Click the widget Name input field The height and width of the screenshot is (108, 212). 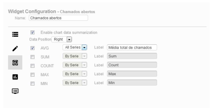(x=58, y=18)
